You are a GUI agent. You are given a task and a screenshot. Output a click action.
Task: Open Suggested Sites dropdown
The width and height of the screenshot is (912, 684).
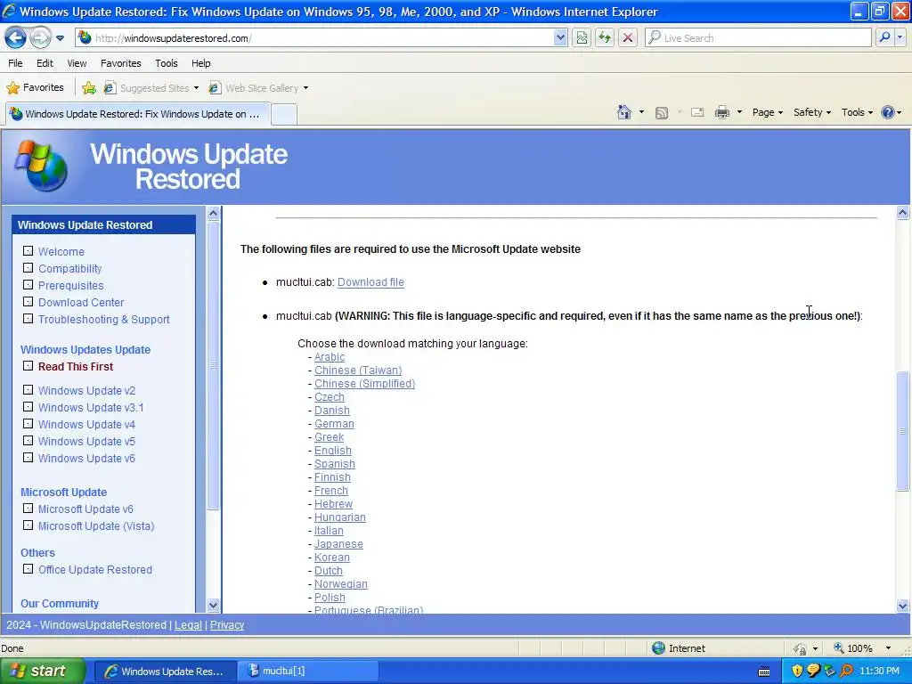click(x=151, y=88)
